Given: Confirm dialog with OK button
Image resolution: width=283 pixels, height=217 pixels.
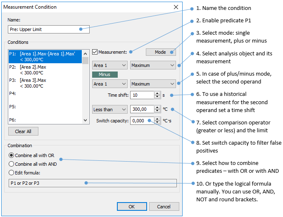Looking at the screenshot, I should tap(132, 207).
